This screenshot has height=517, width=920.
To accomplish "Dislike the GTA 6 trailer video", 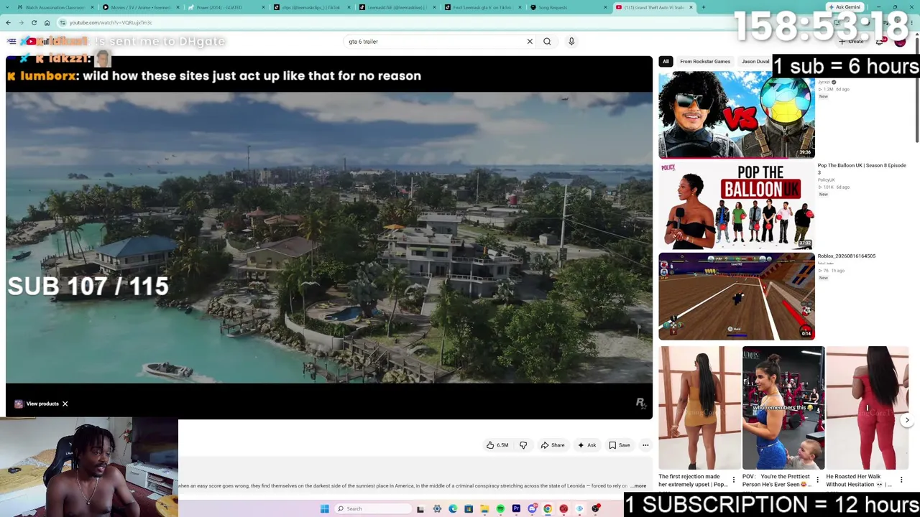I will pos(523,445).
